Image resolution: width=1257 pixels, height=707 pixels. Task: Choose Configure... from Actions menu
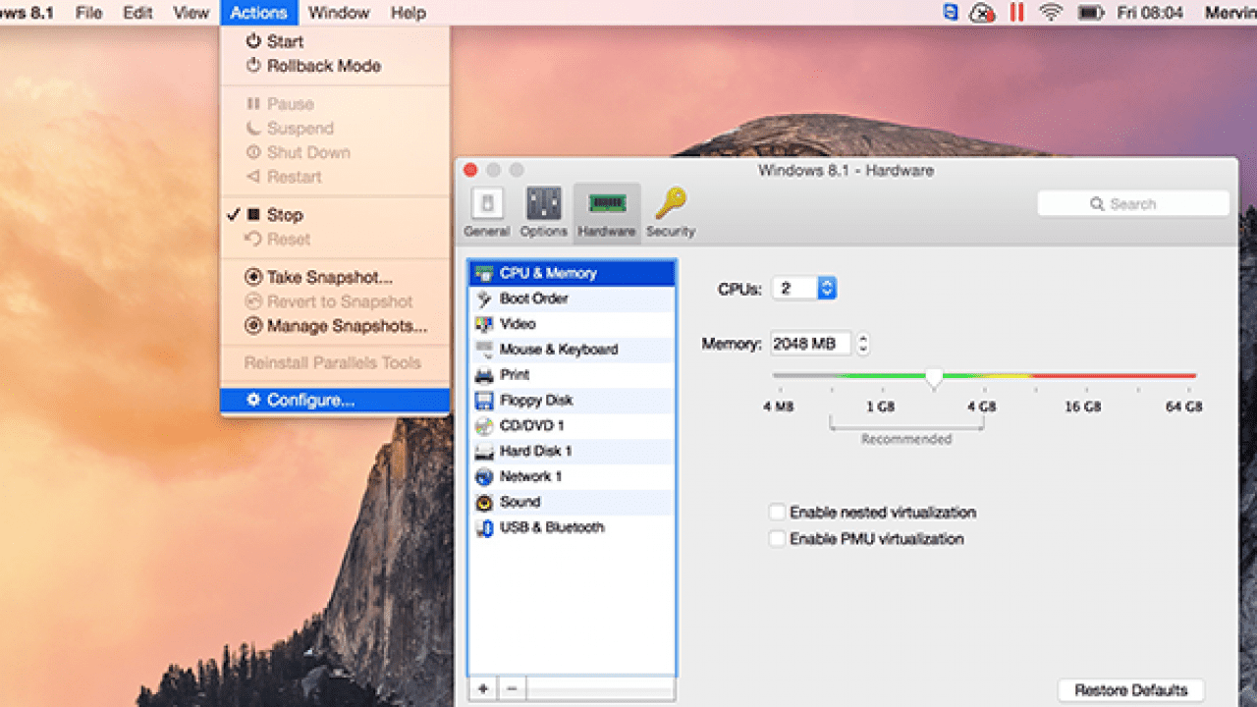(x=335, y=400)
